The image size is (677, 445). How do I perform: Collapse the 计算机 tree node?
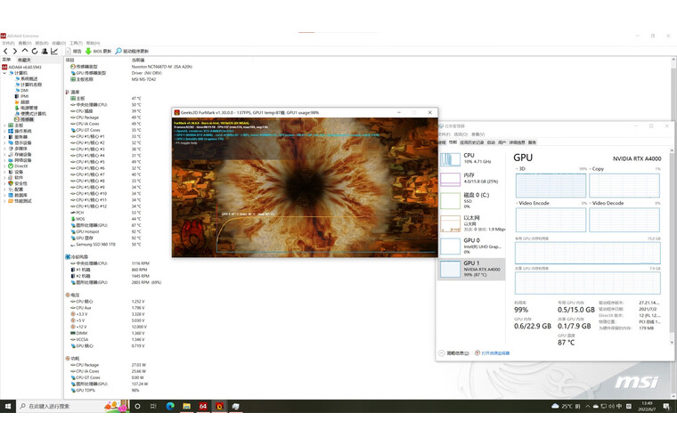(4, 73)
